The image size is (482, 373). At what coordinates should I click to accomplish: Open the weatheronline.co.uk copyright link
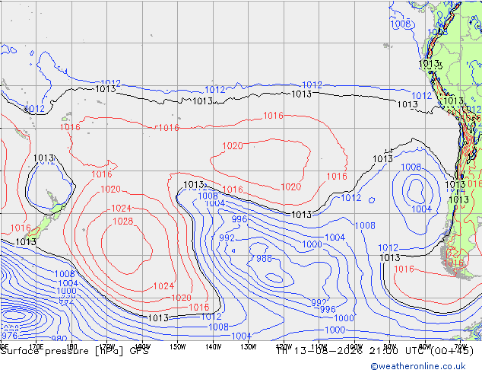[x=418, y=366]
